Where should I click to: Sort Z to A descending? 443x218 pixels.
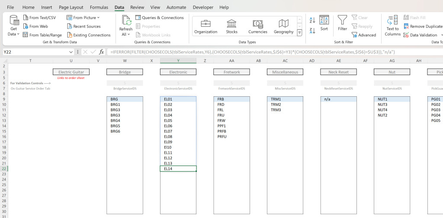point(312,31)
